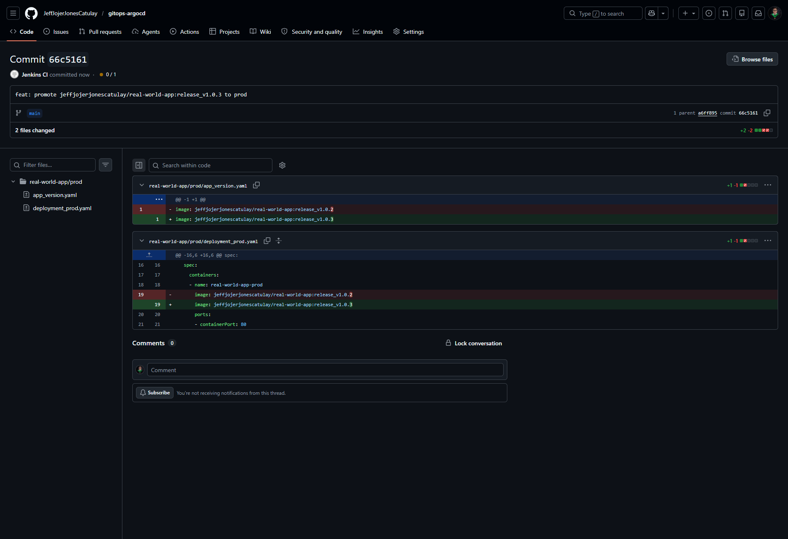This screenshot has width=788, height=539.
Task: Click the global search box
Action: (603, 13)
